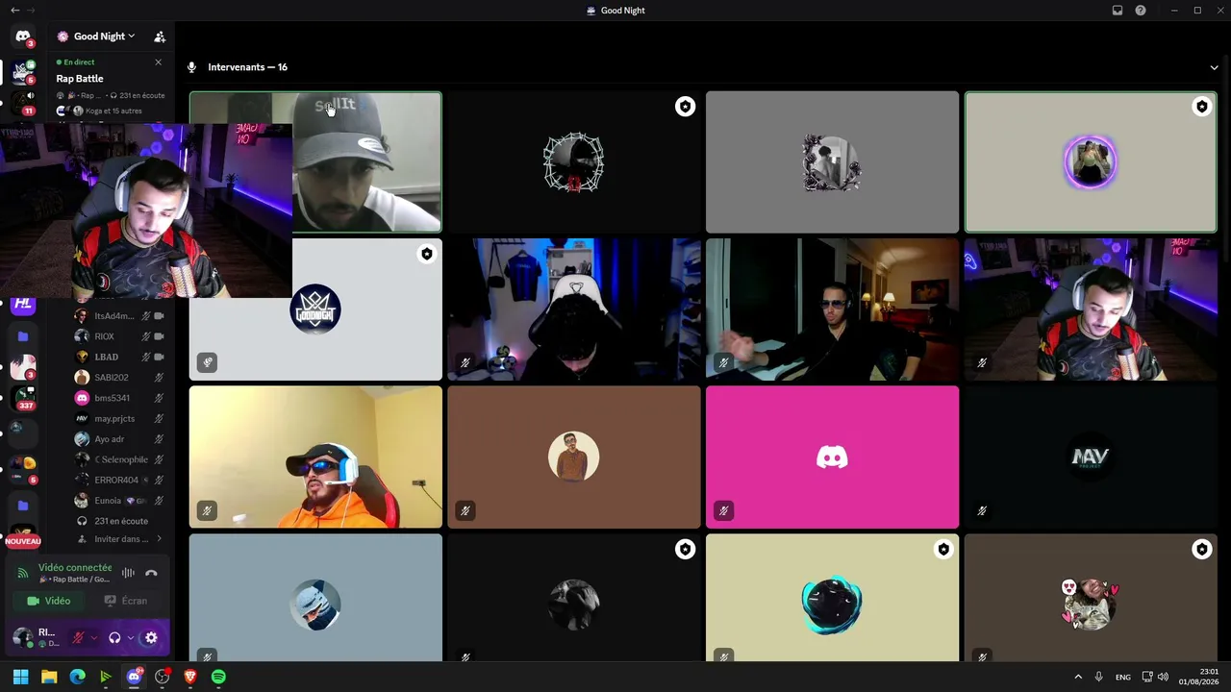The width and height of the screenshot is (1231, 692).
Task: Open File Explorer from the taskbar
Action: [49, 677]
